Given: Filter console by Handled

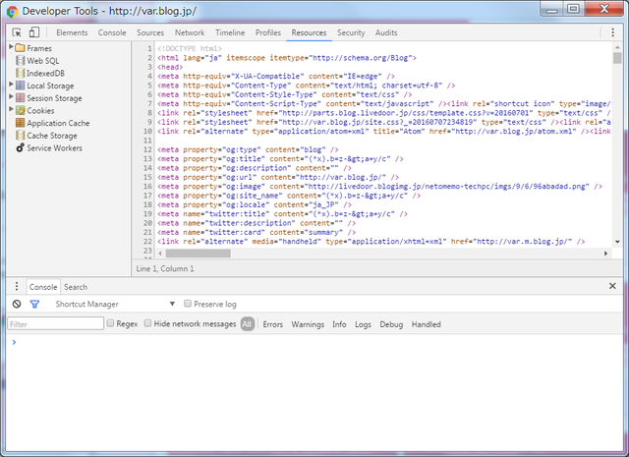Looking at the screenshot, I should pyautogui.click(x=426, y=324).
